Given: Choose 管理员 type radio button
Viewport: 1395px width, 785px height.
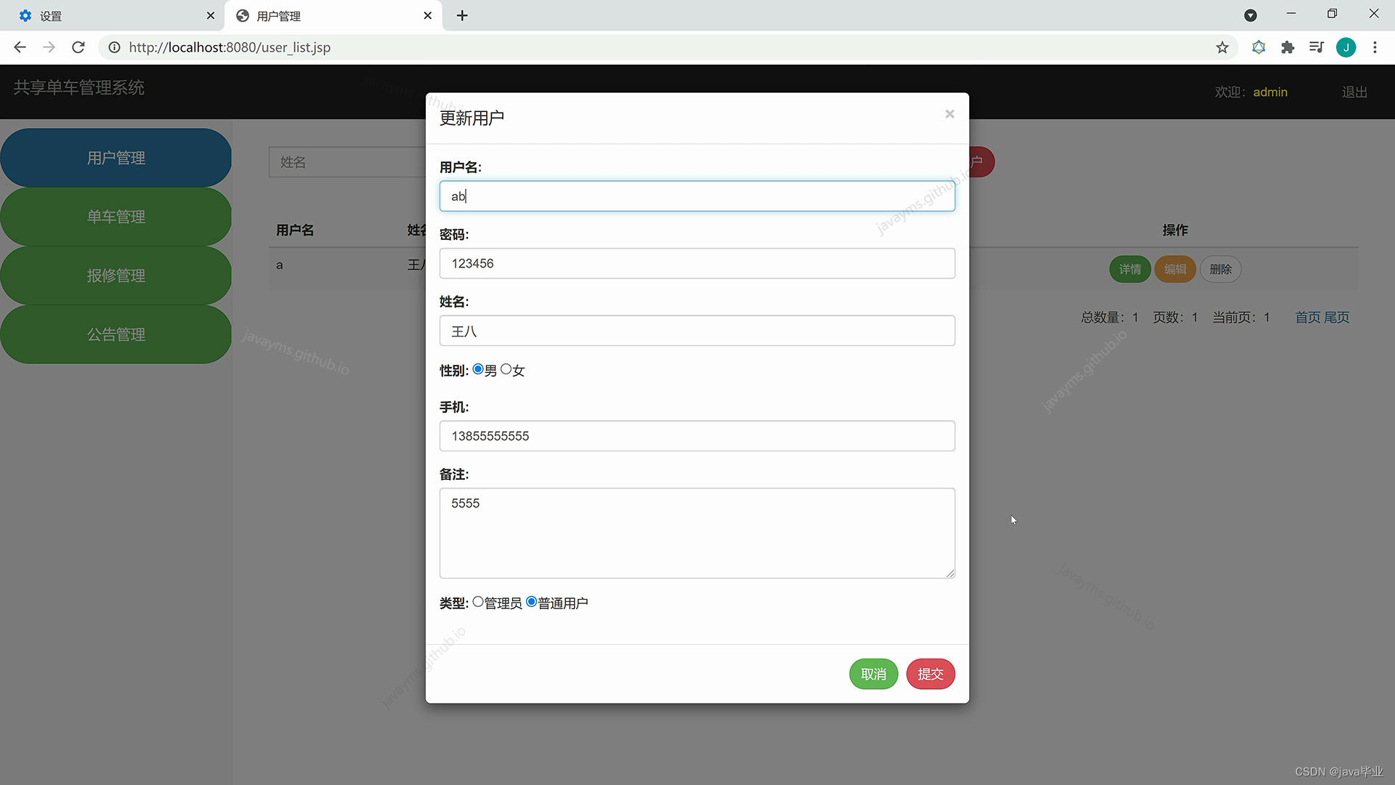Looking at the screenshot, I should 478,602.
